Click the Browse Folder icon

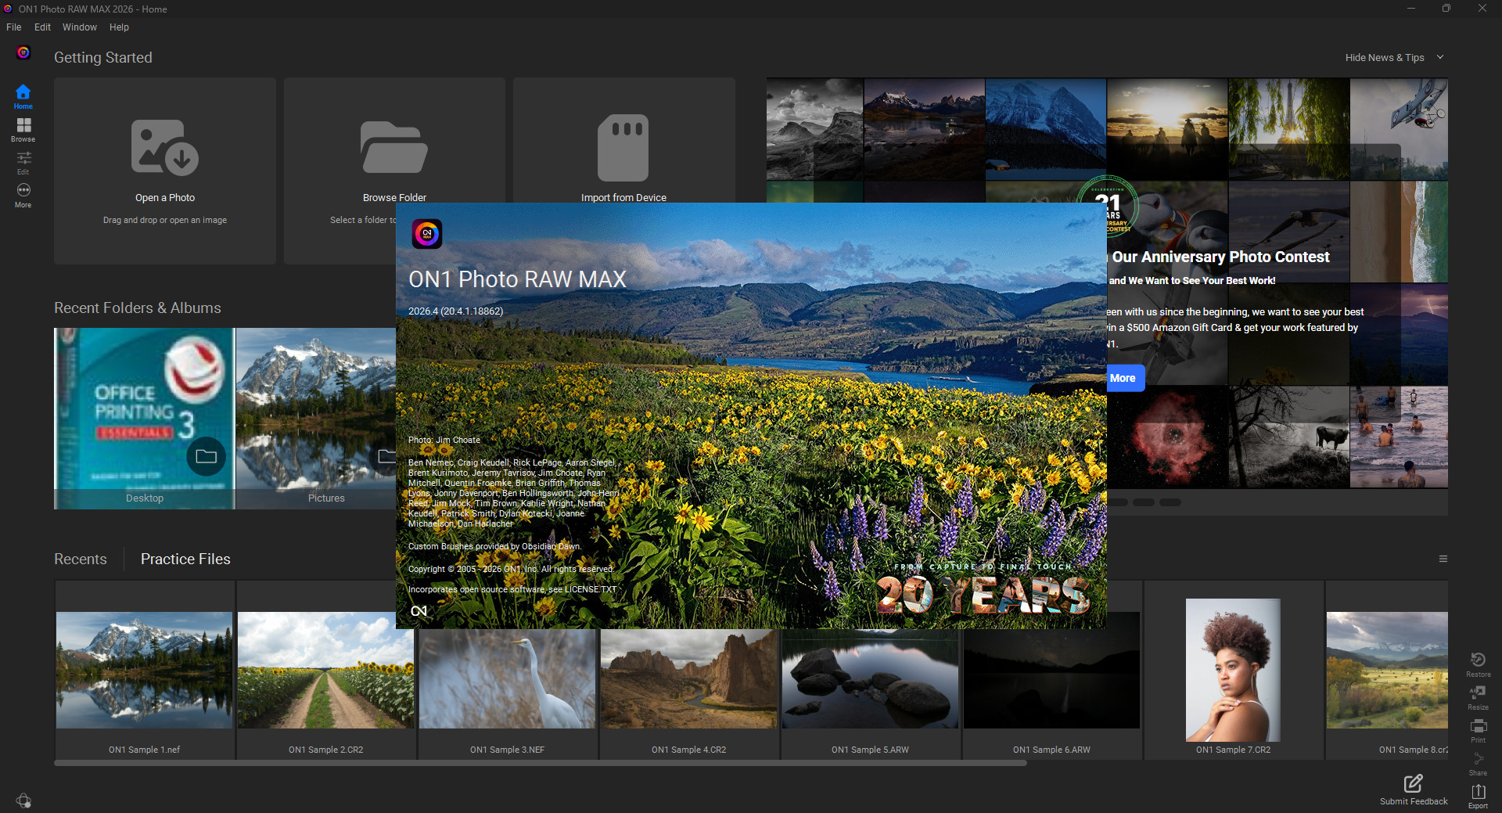click(393, 146)
